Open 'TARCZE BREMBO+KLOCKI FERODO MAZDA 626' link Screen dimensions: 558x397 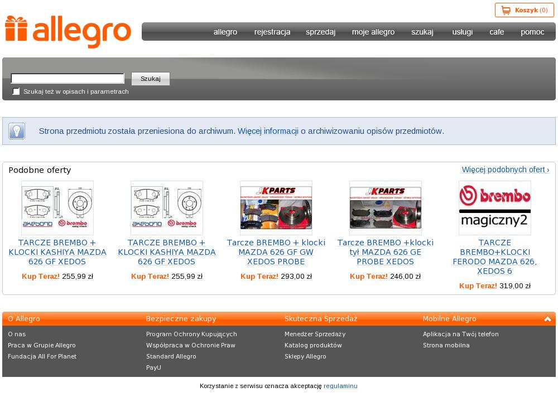pyautogui.click(x=494, y=256)
